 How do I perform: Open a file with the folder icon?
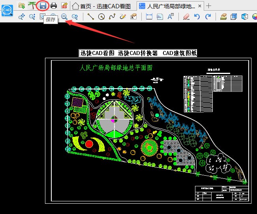(x=22, y=6)
